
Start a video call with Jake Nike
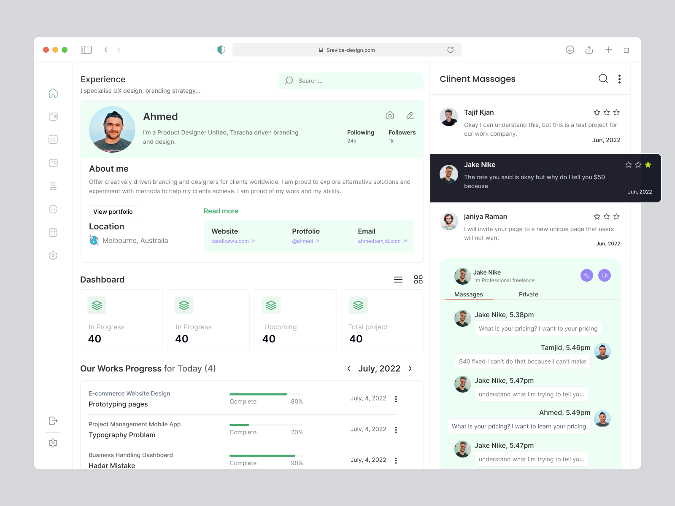pos(604,275)
